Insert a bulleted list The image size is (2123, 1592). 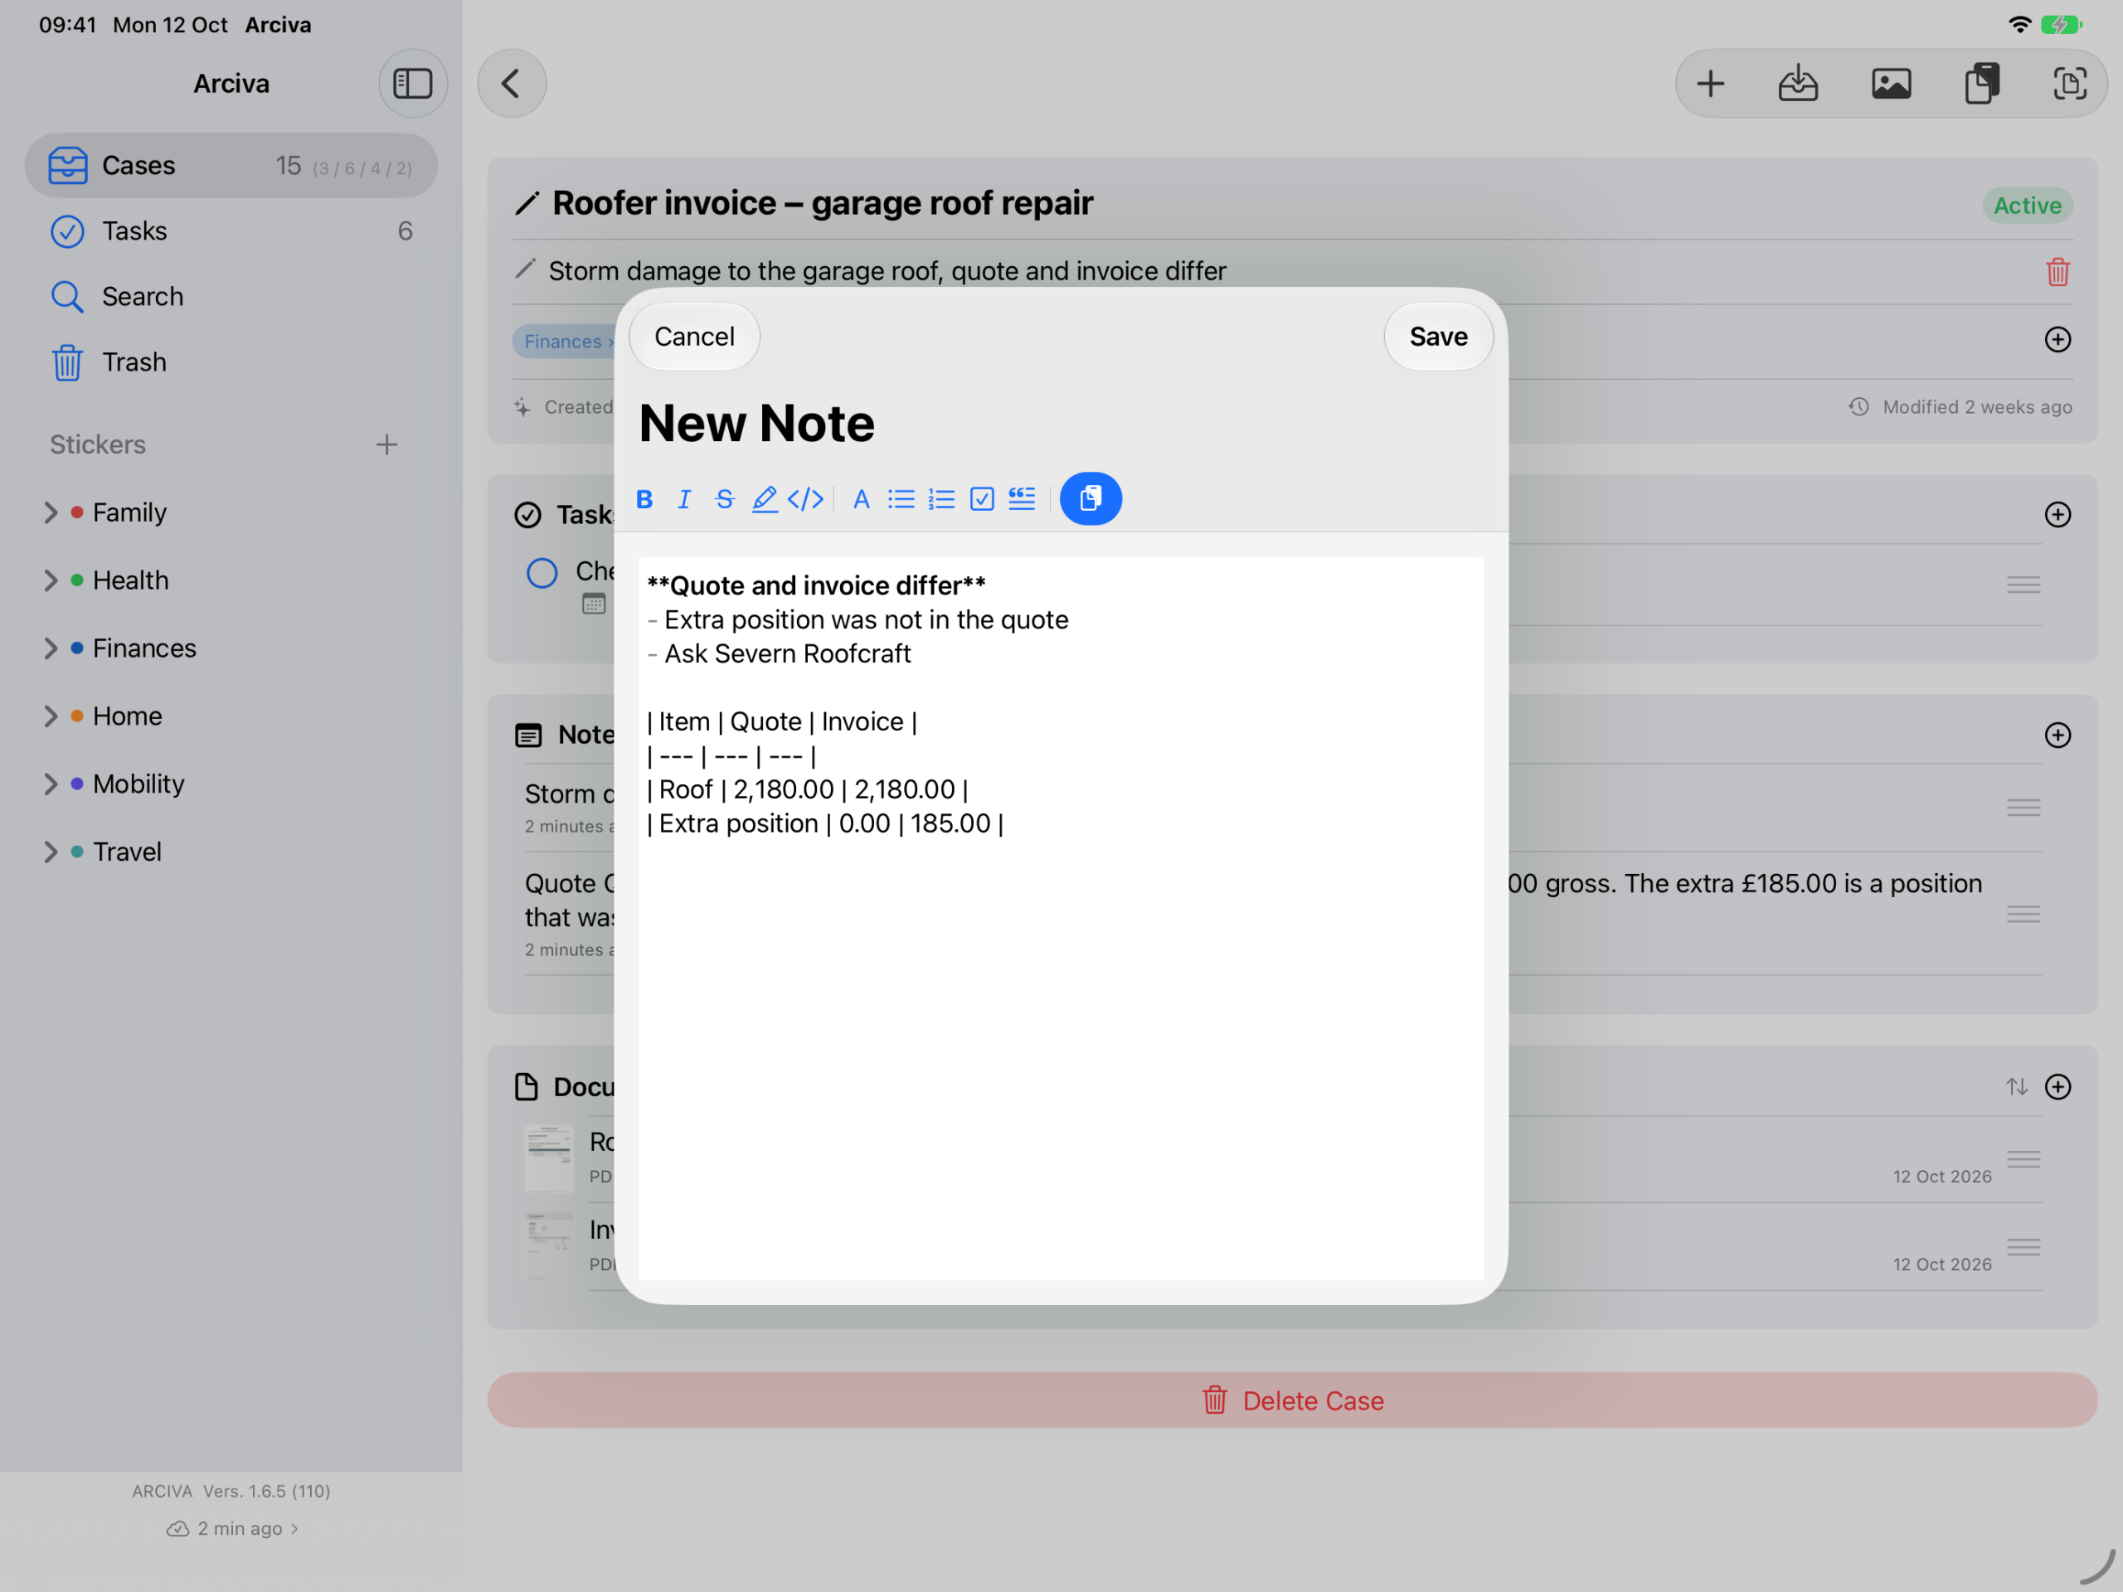(x=901, y=499)
